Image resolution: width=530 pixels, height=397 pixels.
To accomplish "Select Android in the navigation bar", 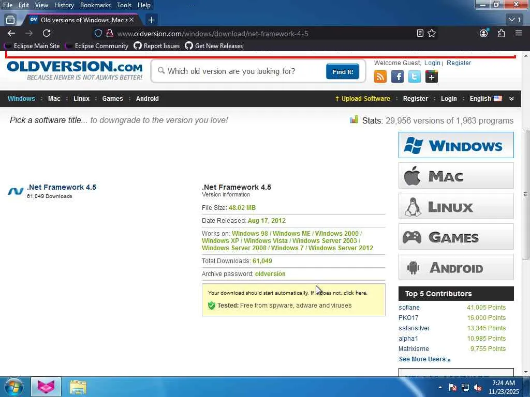I will tap(148, 99).
